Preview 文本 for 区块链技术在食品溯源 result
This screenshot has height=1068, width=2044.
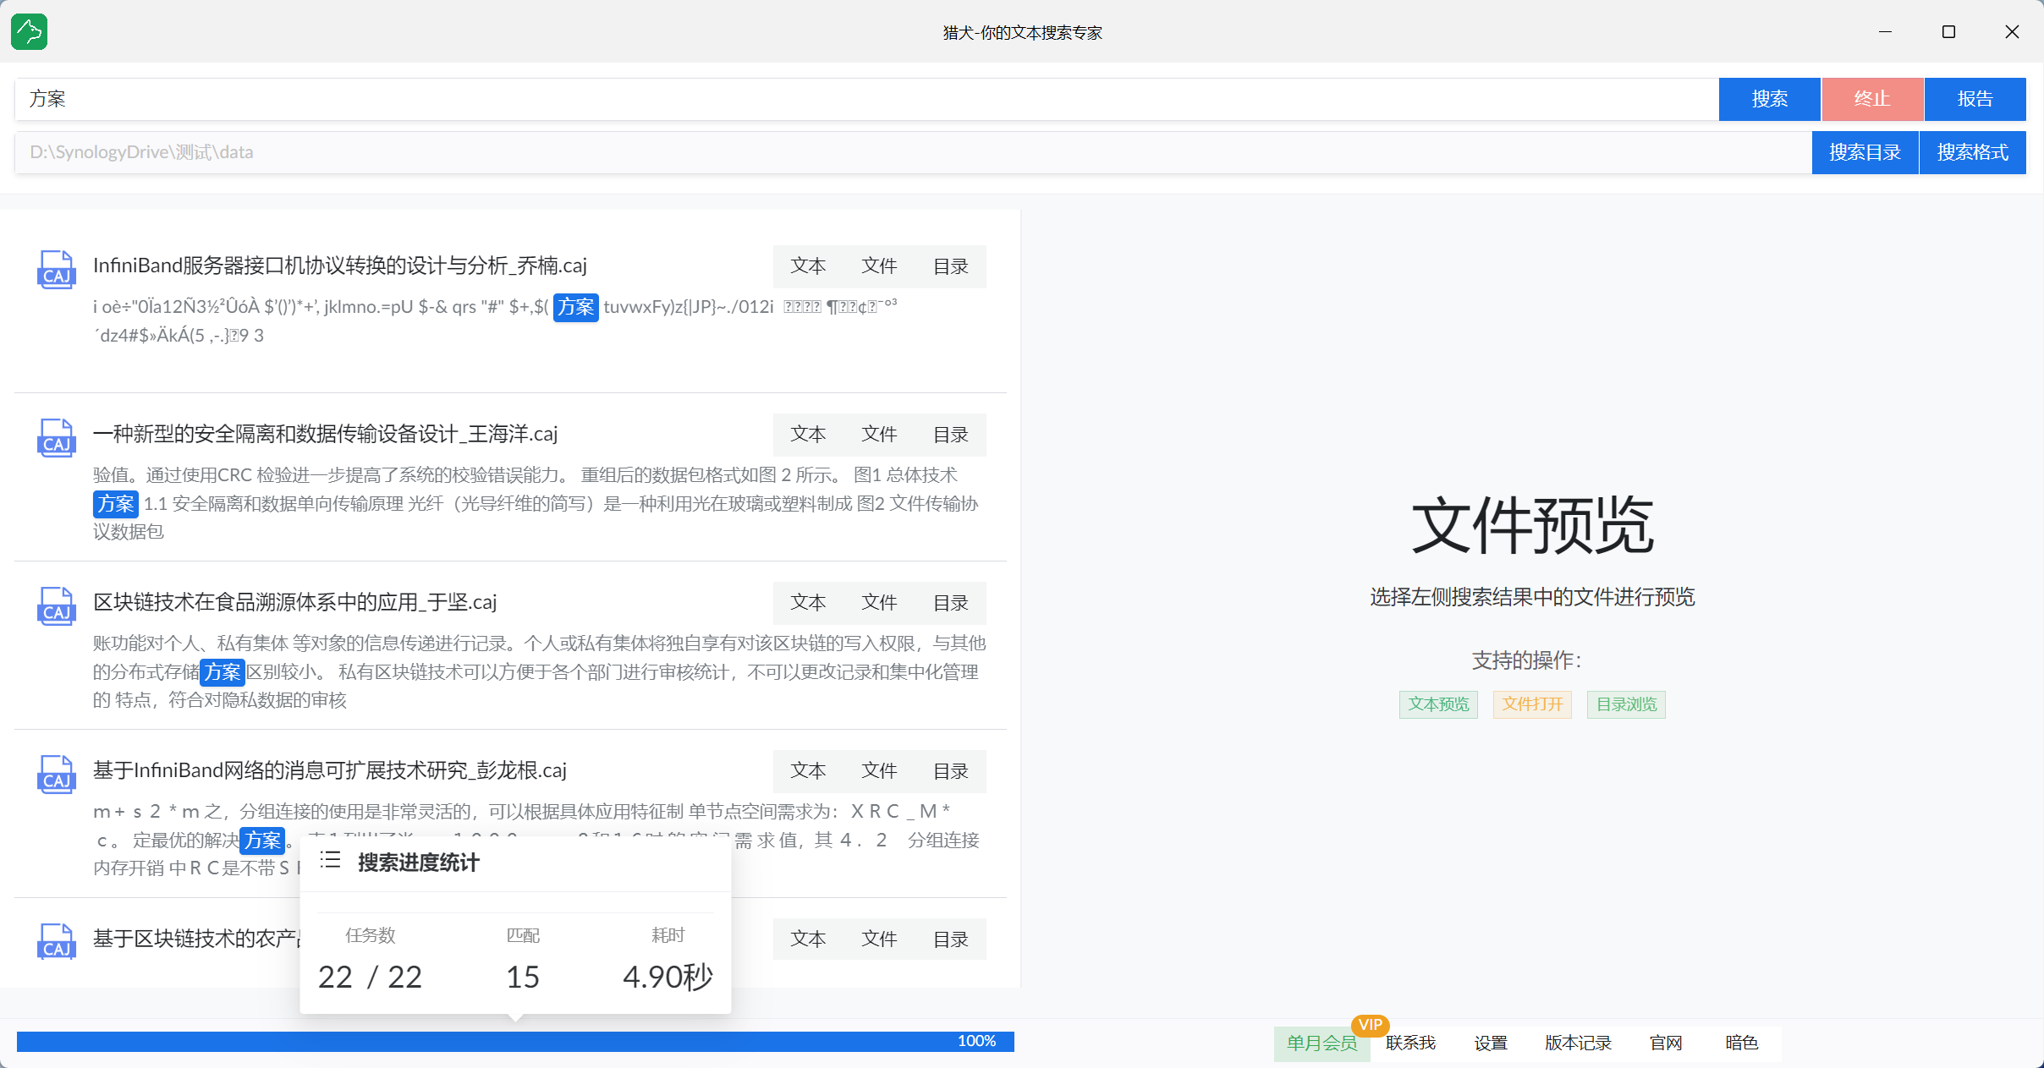(x=808, y=603)
